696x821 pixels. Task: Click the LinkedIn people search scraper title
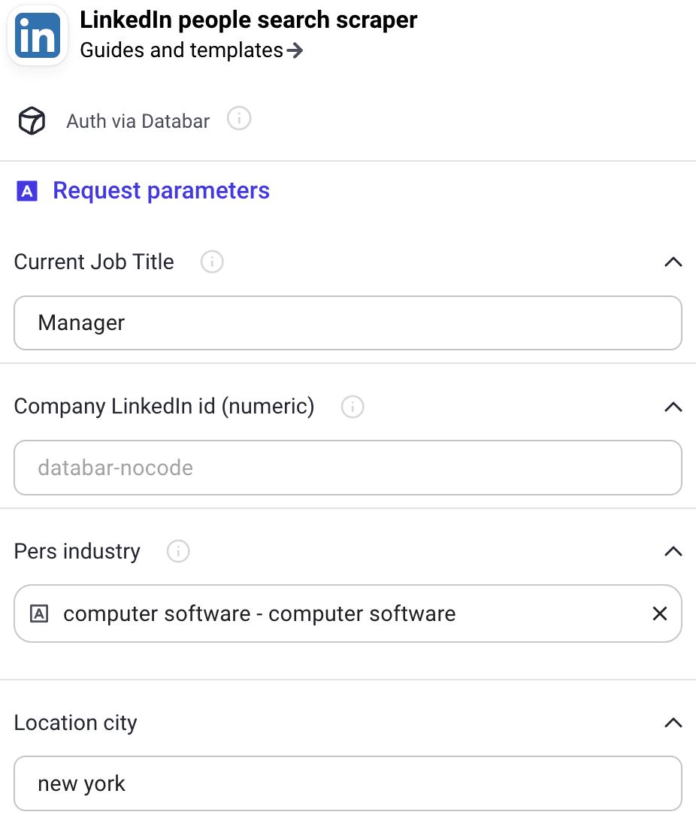click(x=248, y=20)
